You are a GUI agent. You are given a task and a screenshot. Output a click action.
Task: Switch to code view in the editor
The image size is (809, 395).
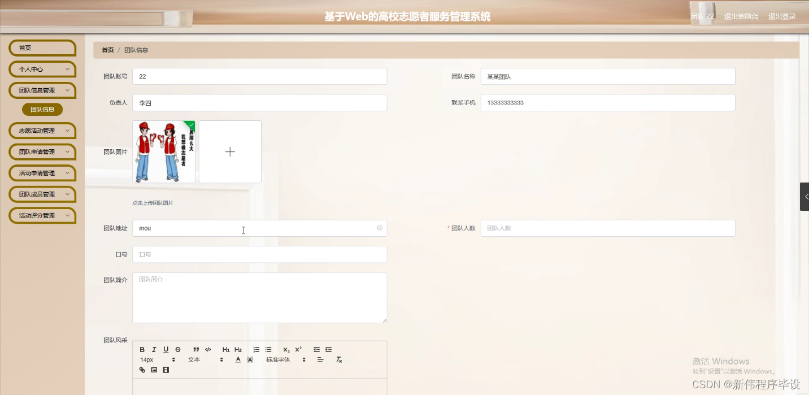point(208,349)
